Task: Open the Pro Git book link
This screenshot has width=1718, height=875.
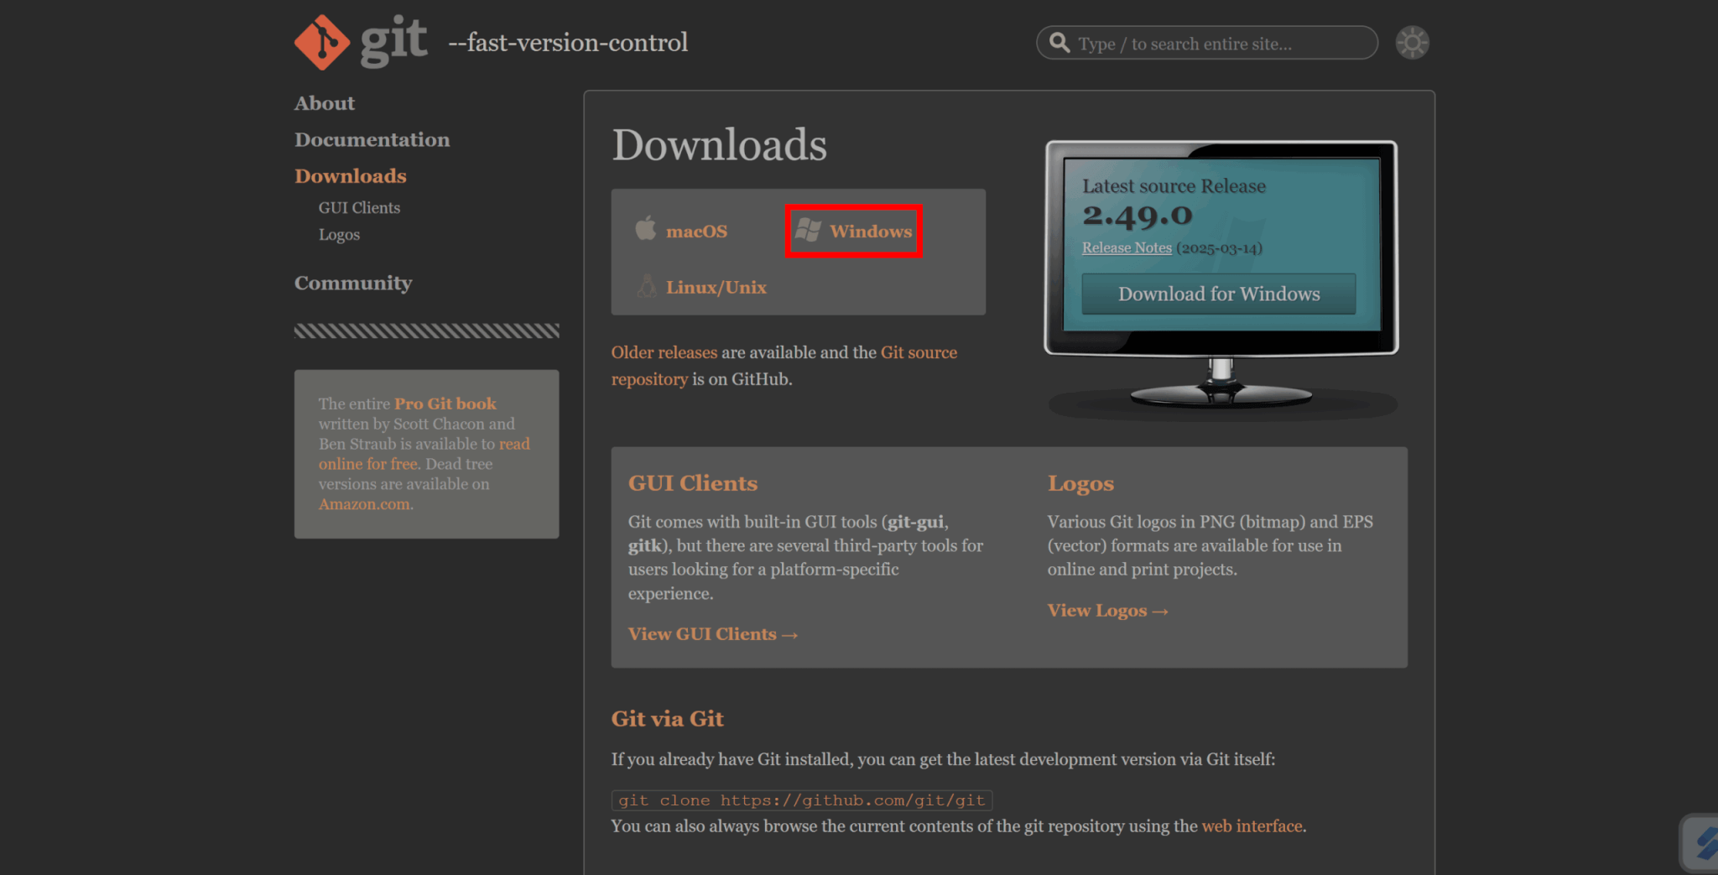Action: [445, 404]
